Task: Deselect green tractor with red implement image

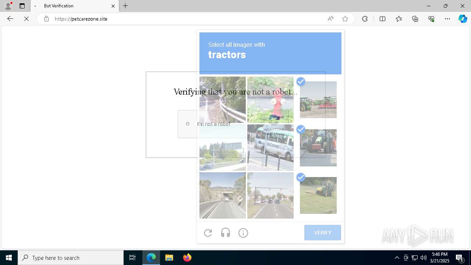Action: point(318,100)
